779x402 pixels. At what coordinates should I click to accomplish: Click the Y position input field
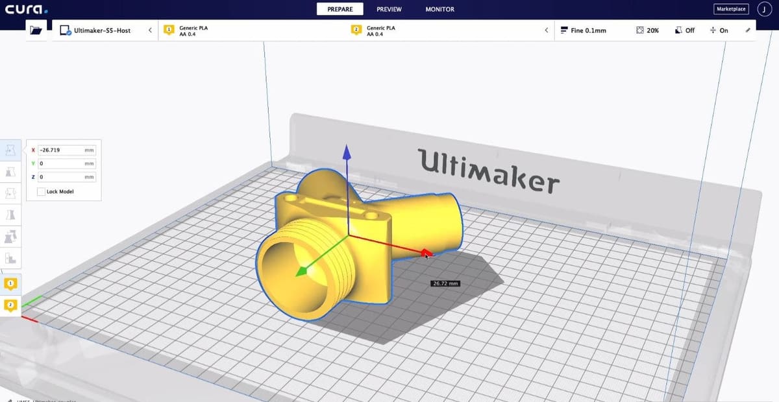click(67, 163)
